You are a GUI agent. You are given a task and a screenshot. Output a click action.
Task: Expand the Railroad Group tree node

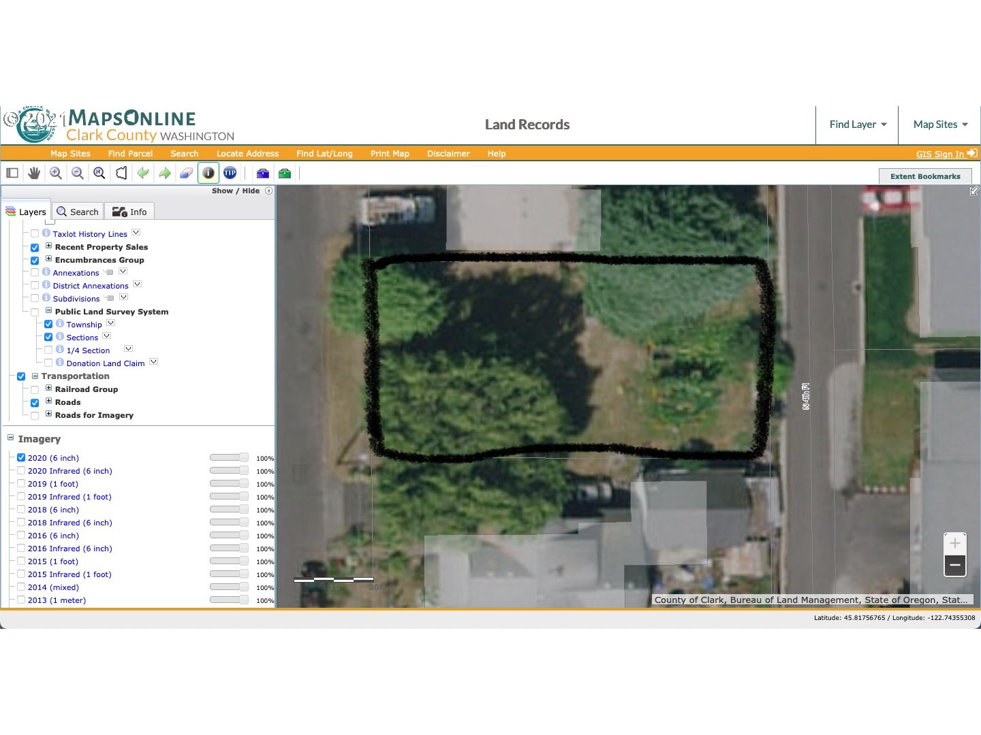(48, 389)
